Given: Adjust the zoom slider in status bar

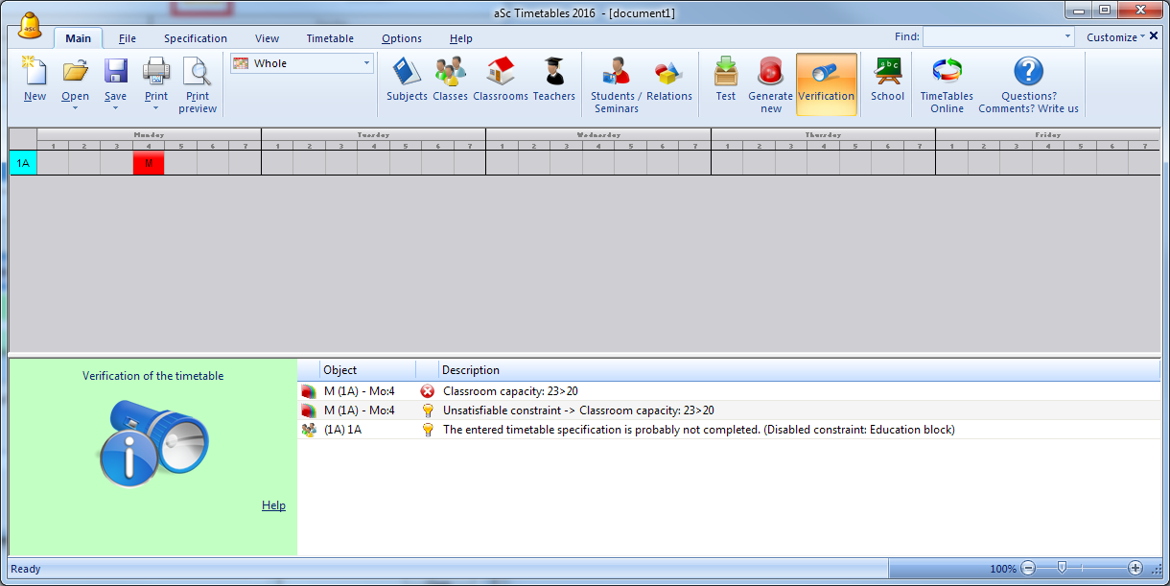Looking at the screenshot, I should 1062,568.
